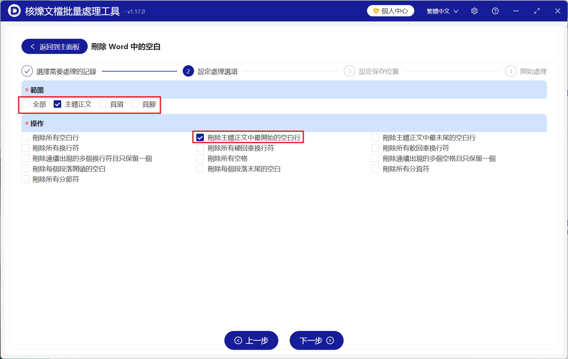Image resolution: width=568 pixels, height=359 pixels.
Task: Check 刪除所有空白行 option
Action: pos(25,137)
